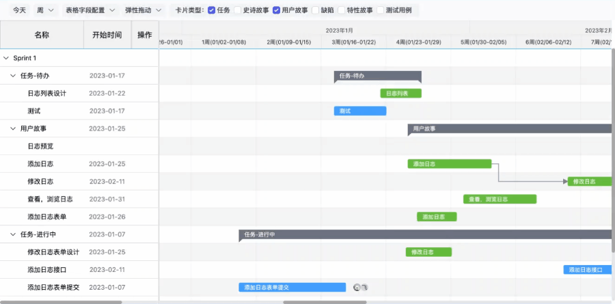Uncheck the 用户故事 card type checkbox
This screenshot has width=615, height=304.
pyautogui.click(x=276, y=10)
